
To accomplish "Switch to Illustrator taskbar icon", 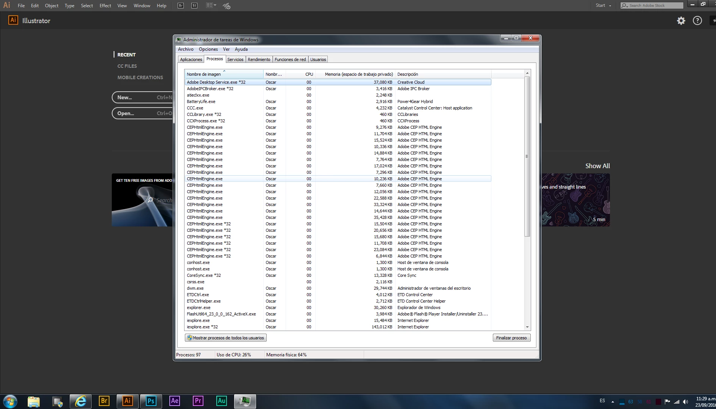I will 128,401.
